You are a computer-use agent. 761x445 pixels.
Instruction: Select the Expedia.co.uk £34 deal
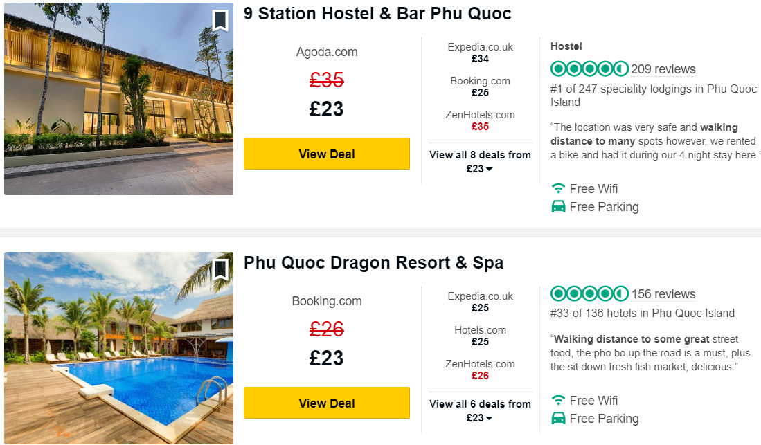tap(480, 53)
